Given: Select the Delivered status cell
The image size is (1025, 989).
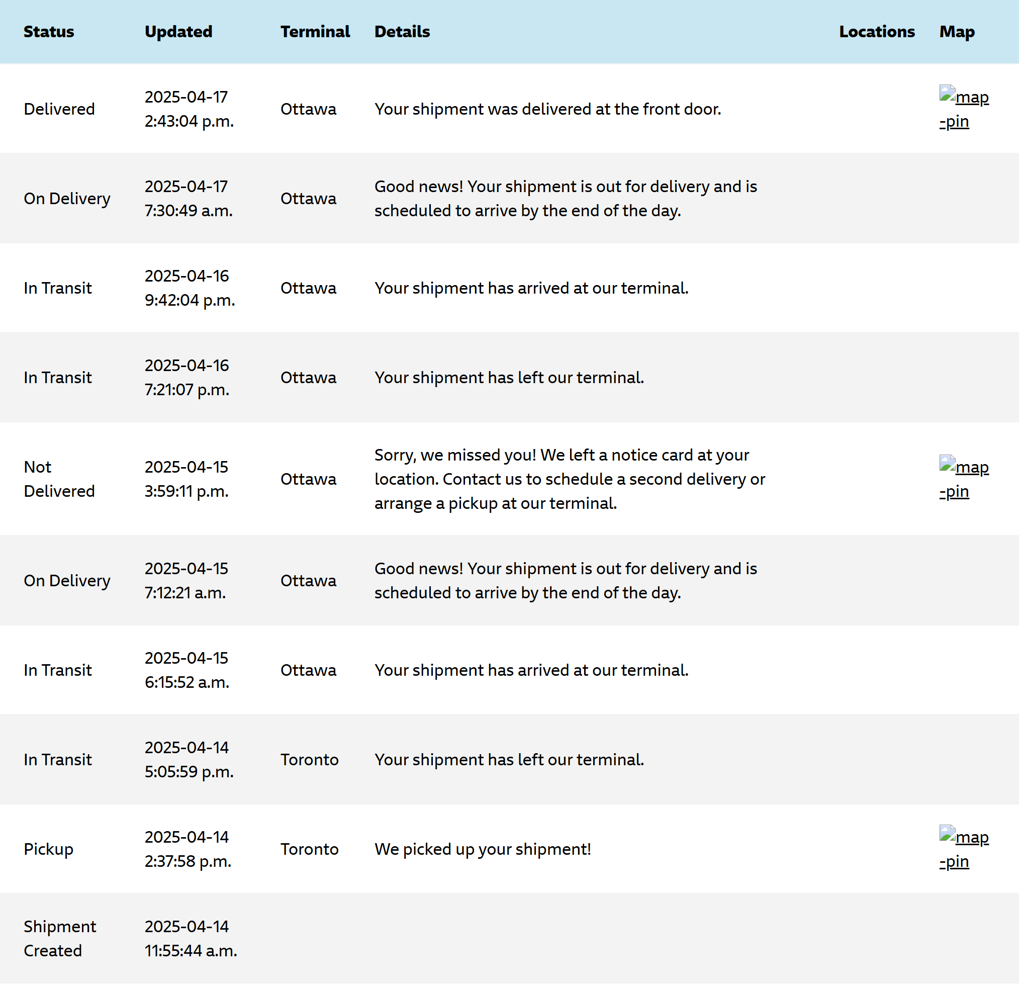Looking at the screenshot, I should (x=60, y=109).
